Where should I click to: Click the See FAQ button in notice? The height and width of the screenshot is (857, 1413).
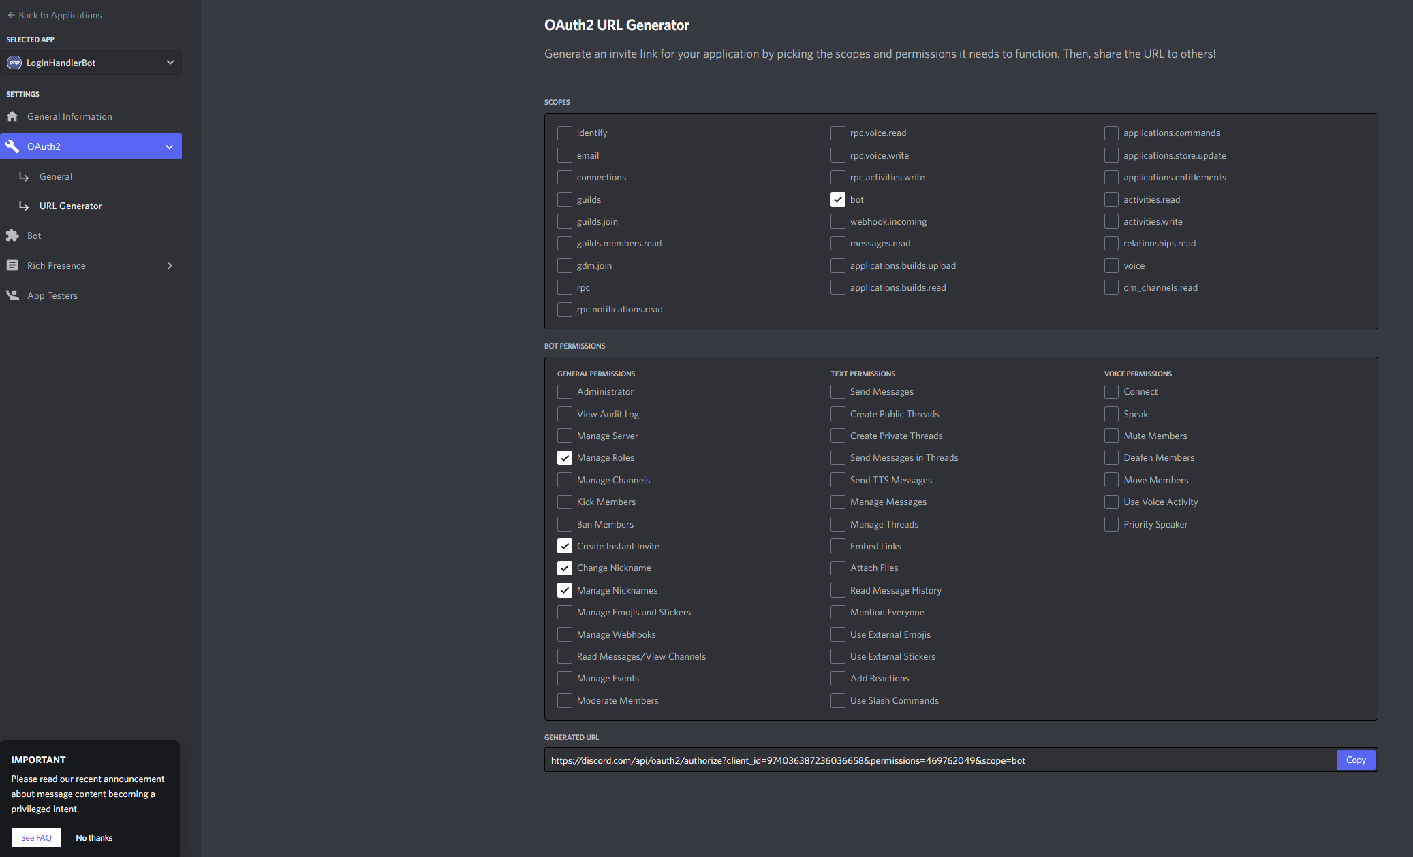[x=35, y=837]
